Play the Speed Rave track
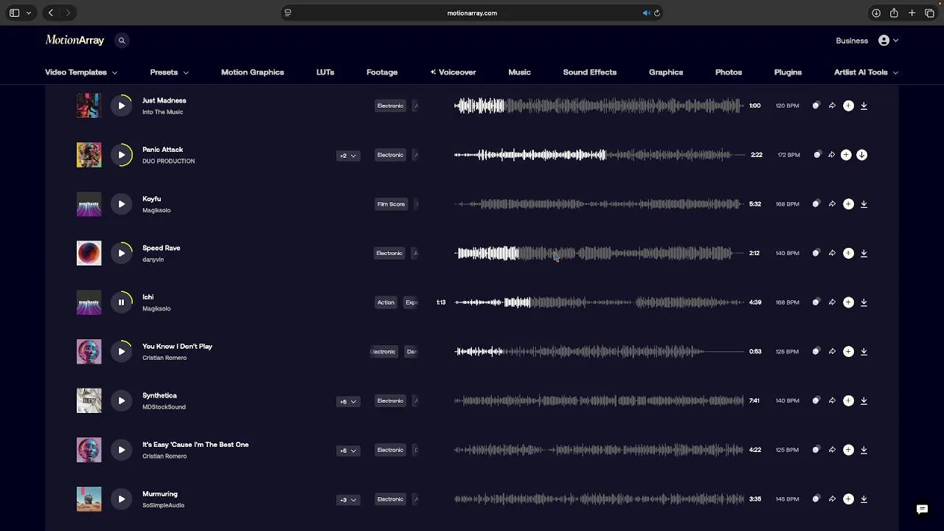This screenshot has width=944, height=531. click(x=122, y=253)
